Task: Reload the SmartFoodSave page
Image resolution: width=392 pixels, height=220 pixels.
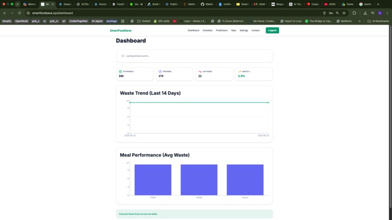Action: tap(19, 13)
